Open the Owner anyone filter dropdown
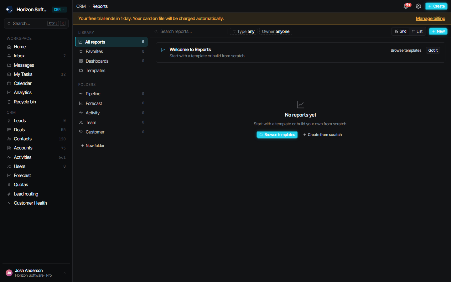Viewport: 451px width, 282px height. [276, 31]
